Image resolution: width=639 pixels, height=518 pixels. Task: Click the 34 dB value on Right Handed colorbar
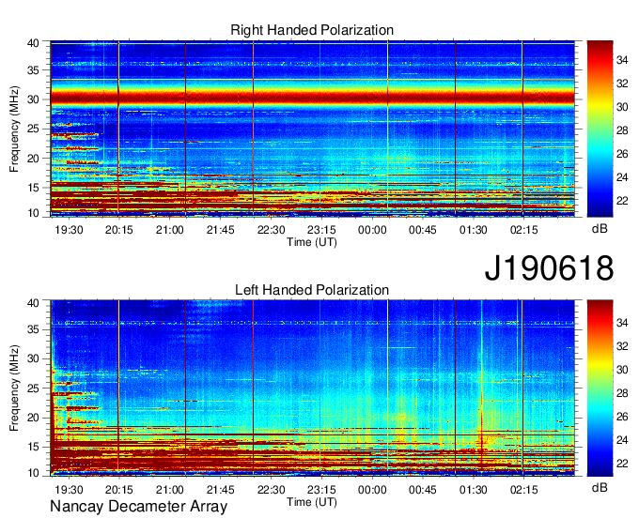point(622,61)
